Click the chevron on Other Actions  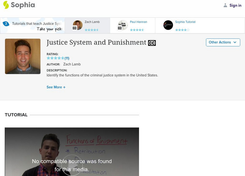coord(234,42)
